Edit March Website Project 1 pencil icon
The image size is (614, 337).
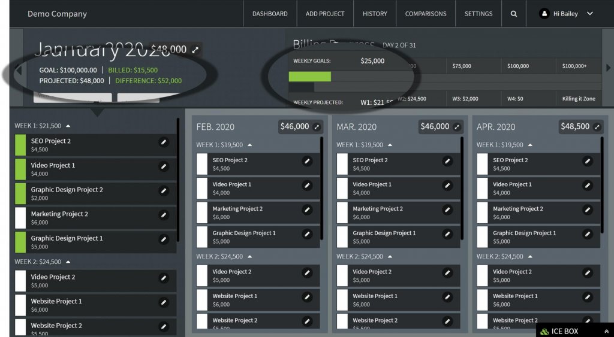coord(447,297)
